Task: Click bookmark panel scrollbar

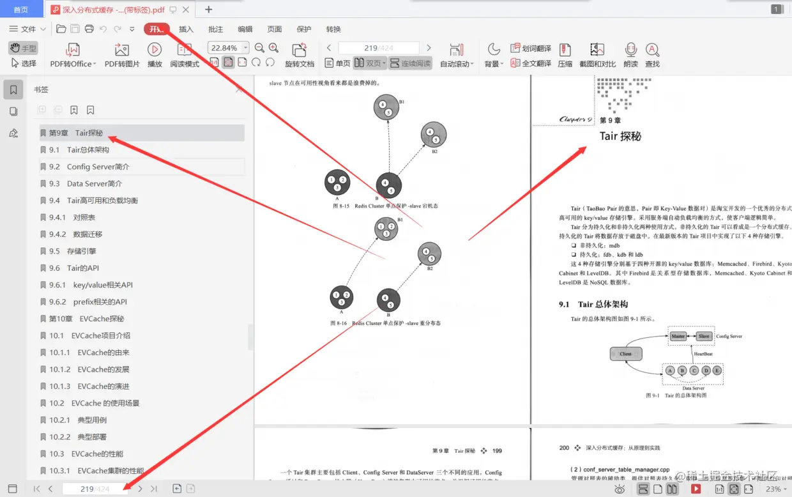Action: click(x=250, y=337)
